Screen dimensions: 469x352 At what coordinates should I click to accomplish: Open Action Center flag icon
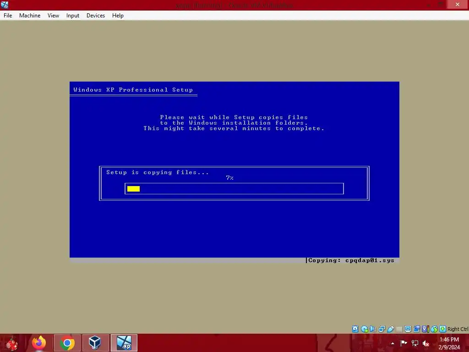pos(404,343)
